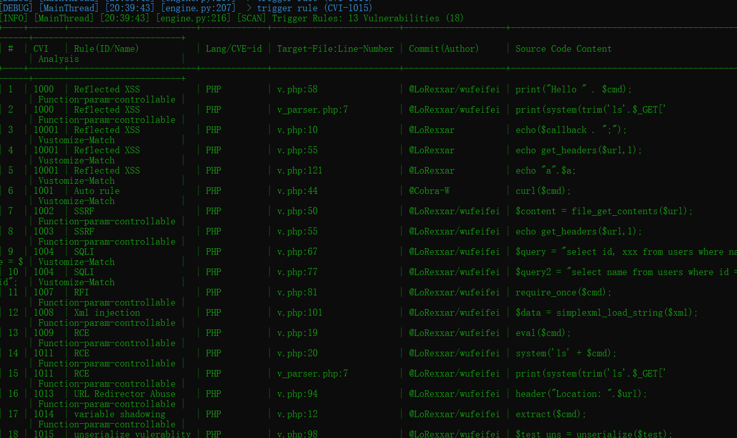Click the 'curl($cmd);' source code
Viewport: 737px width, 438px height.
pos(544,191)
